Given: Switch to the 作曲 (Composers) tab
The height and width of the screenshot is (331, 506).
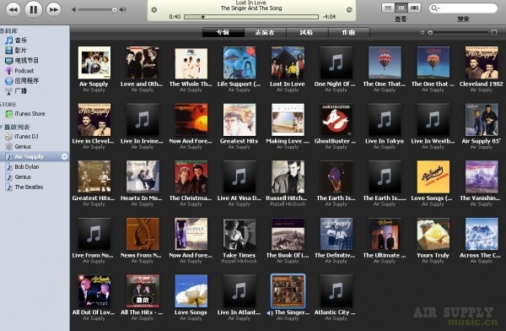Looking at the screenshot, I should coord(348,32).
